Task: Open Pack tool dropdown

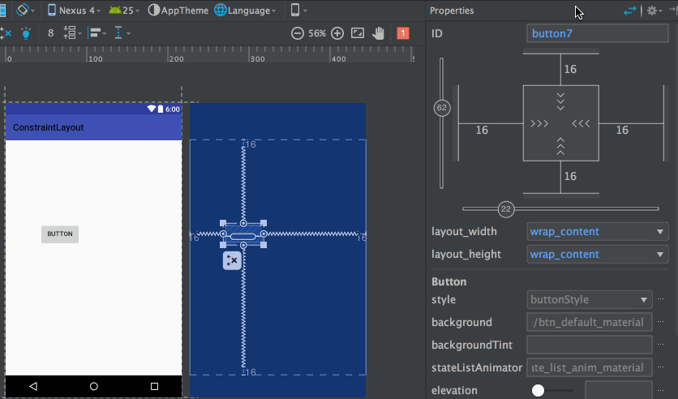Action: pyautogui.click(x=72, y=33)
